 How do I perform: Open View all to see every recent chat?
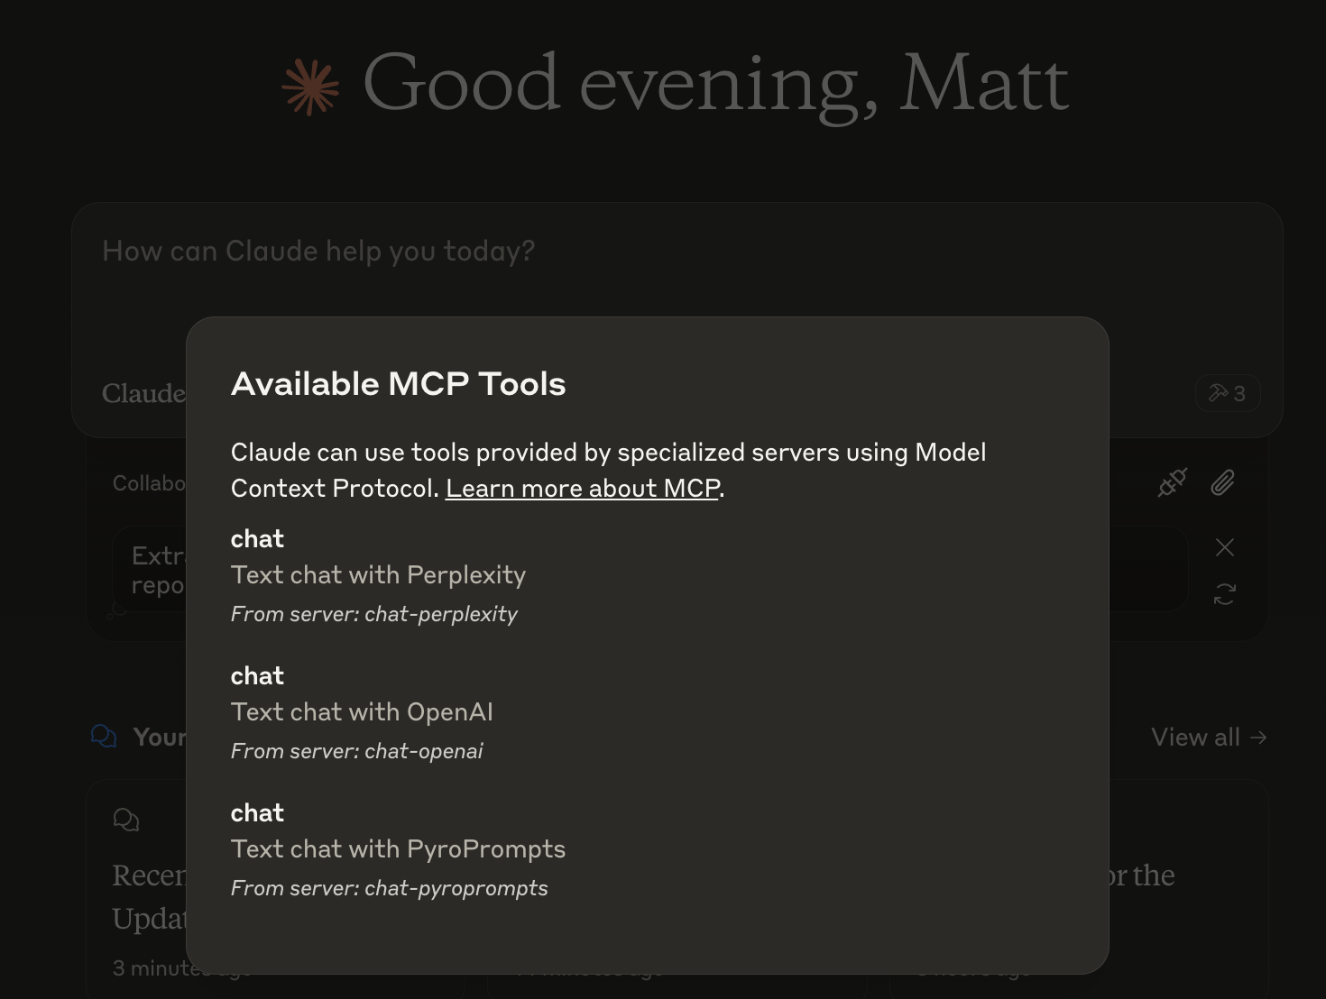click(1194, 737)
